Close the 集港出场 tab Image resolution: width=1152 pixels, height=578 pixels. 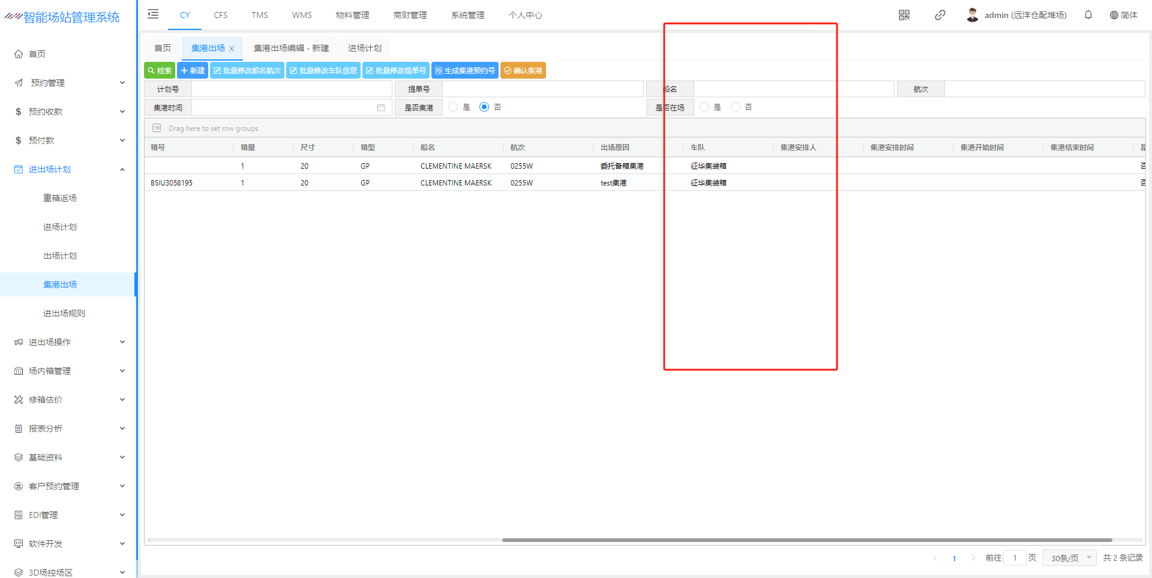(232, 49)
